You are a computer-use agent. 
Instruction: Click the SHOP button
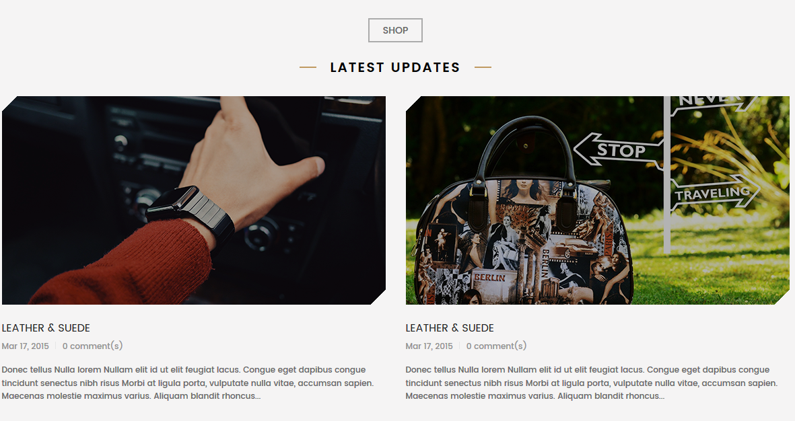[395, 30]
